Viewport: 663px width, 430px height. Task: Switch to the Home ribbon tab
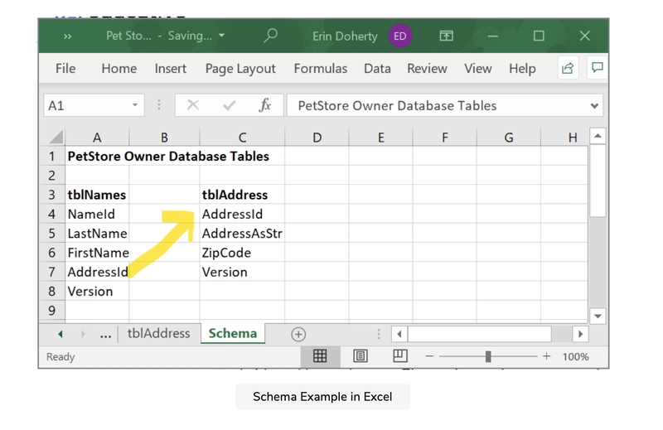coord(119,69)
